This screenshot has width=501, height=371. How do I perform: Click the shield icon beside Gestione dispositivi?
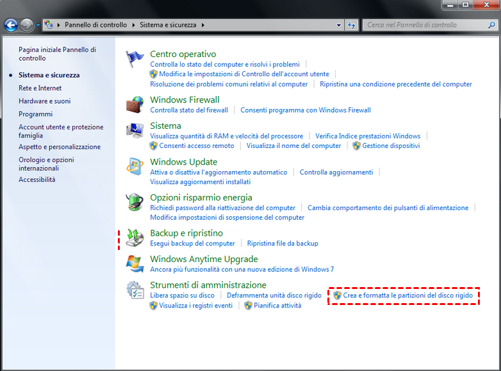point(356,145)
